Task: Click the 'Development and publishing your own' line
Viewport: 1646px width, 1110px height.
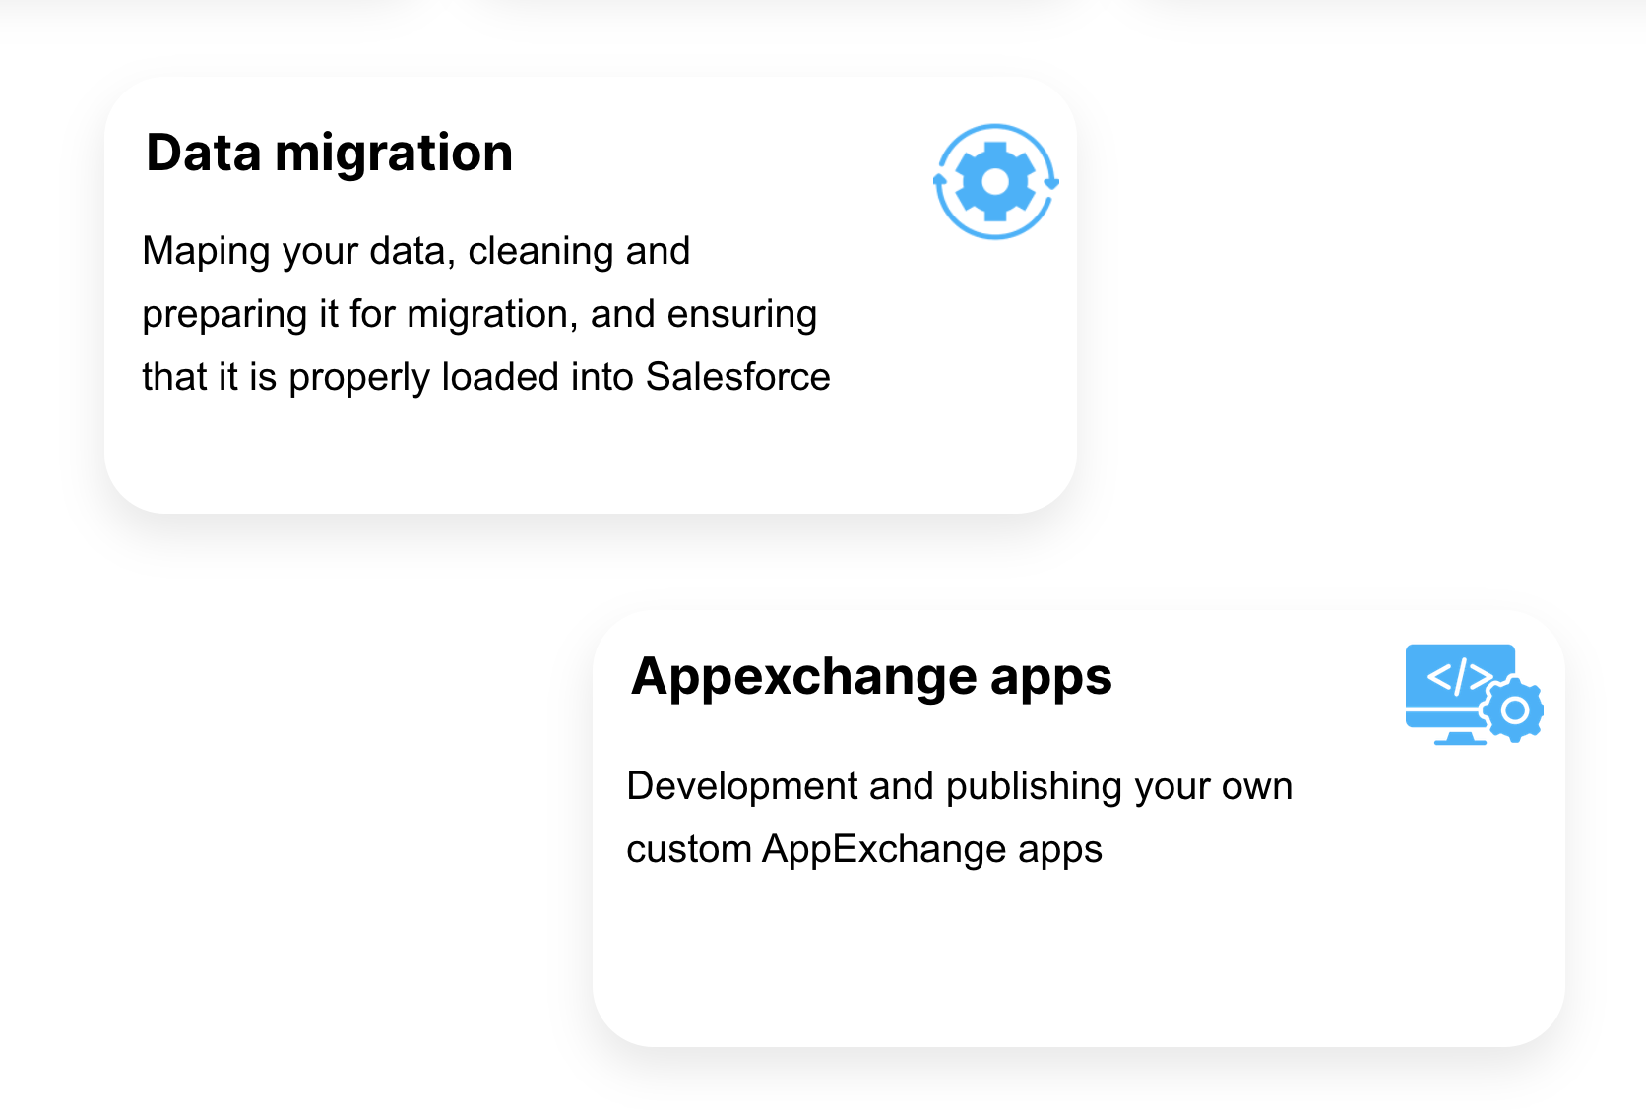Action: coord(960,786)
